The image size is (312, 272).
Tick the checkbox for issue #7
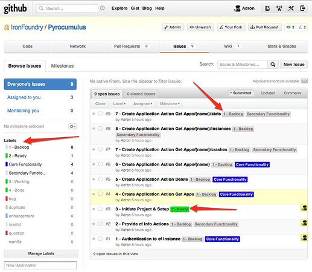coord(100,149)
